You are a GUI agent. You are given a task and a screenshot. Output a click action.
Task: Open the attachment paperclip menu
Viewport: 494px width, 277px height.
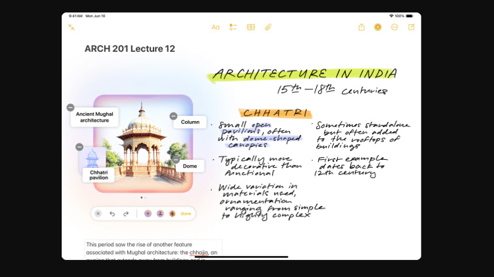[x=268, y=28]
